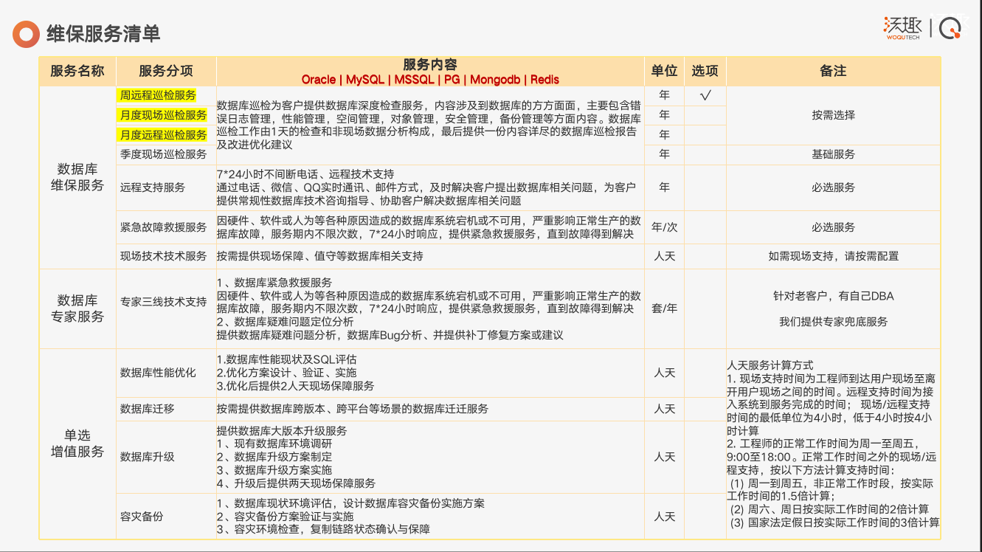The image size is (982, 552).
Task: Click 必选服务 in the 紧急故障救援服务 row
Action: click(x=833, y=227)
